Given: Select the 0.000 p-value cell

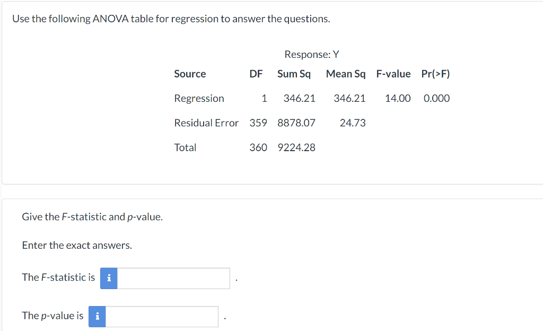Looking at the screenshot, I should click(x=436, y=98).
